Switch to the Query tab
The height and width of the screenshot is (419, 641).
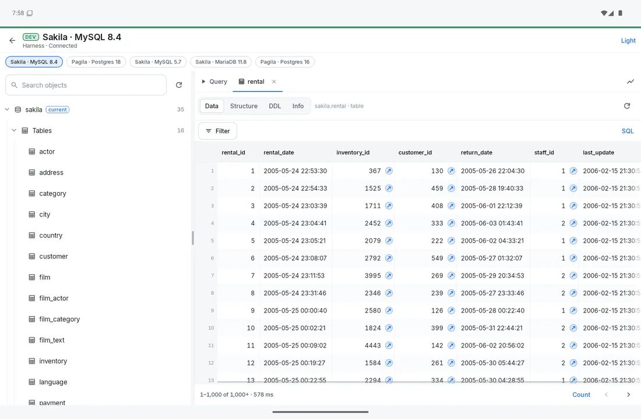tap(214, 81)
